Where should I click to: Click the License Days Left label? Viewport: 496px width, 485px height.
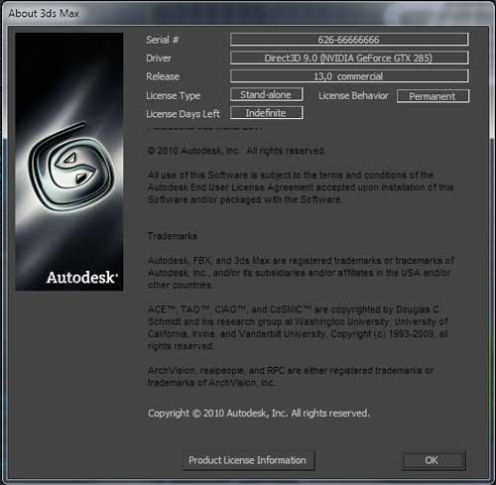(x=183, y=114)
